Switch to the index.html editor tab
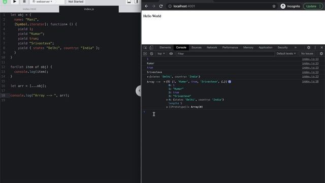Screen dimensions: 325x183 coord(29,9)
